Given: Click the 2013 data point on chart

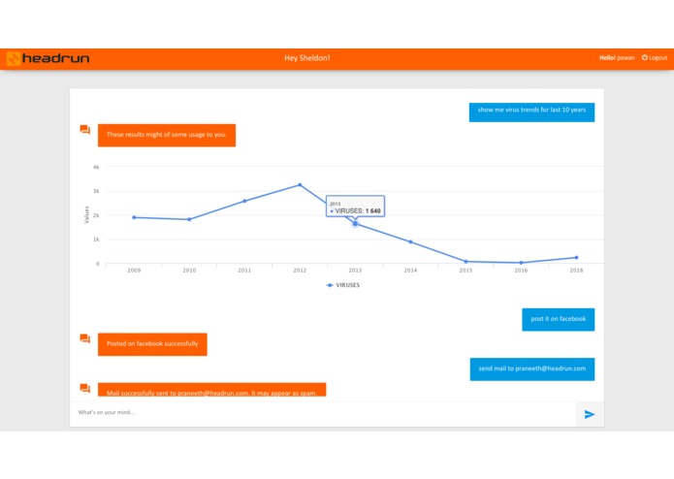Looking at the screenshot, I should (x=355, y=223).
